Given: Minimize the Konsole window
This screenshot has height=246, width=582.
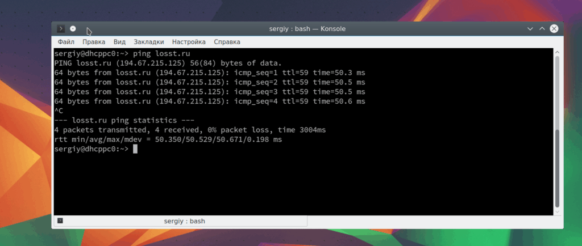Looking at the screenshot, I should click(x=530, y=29).
